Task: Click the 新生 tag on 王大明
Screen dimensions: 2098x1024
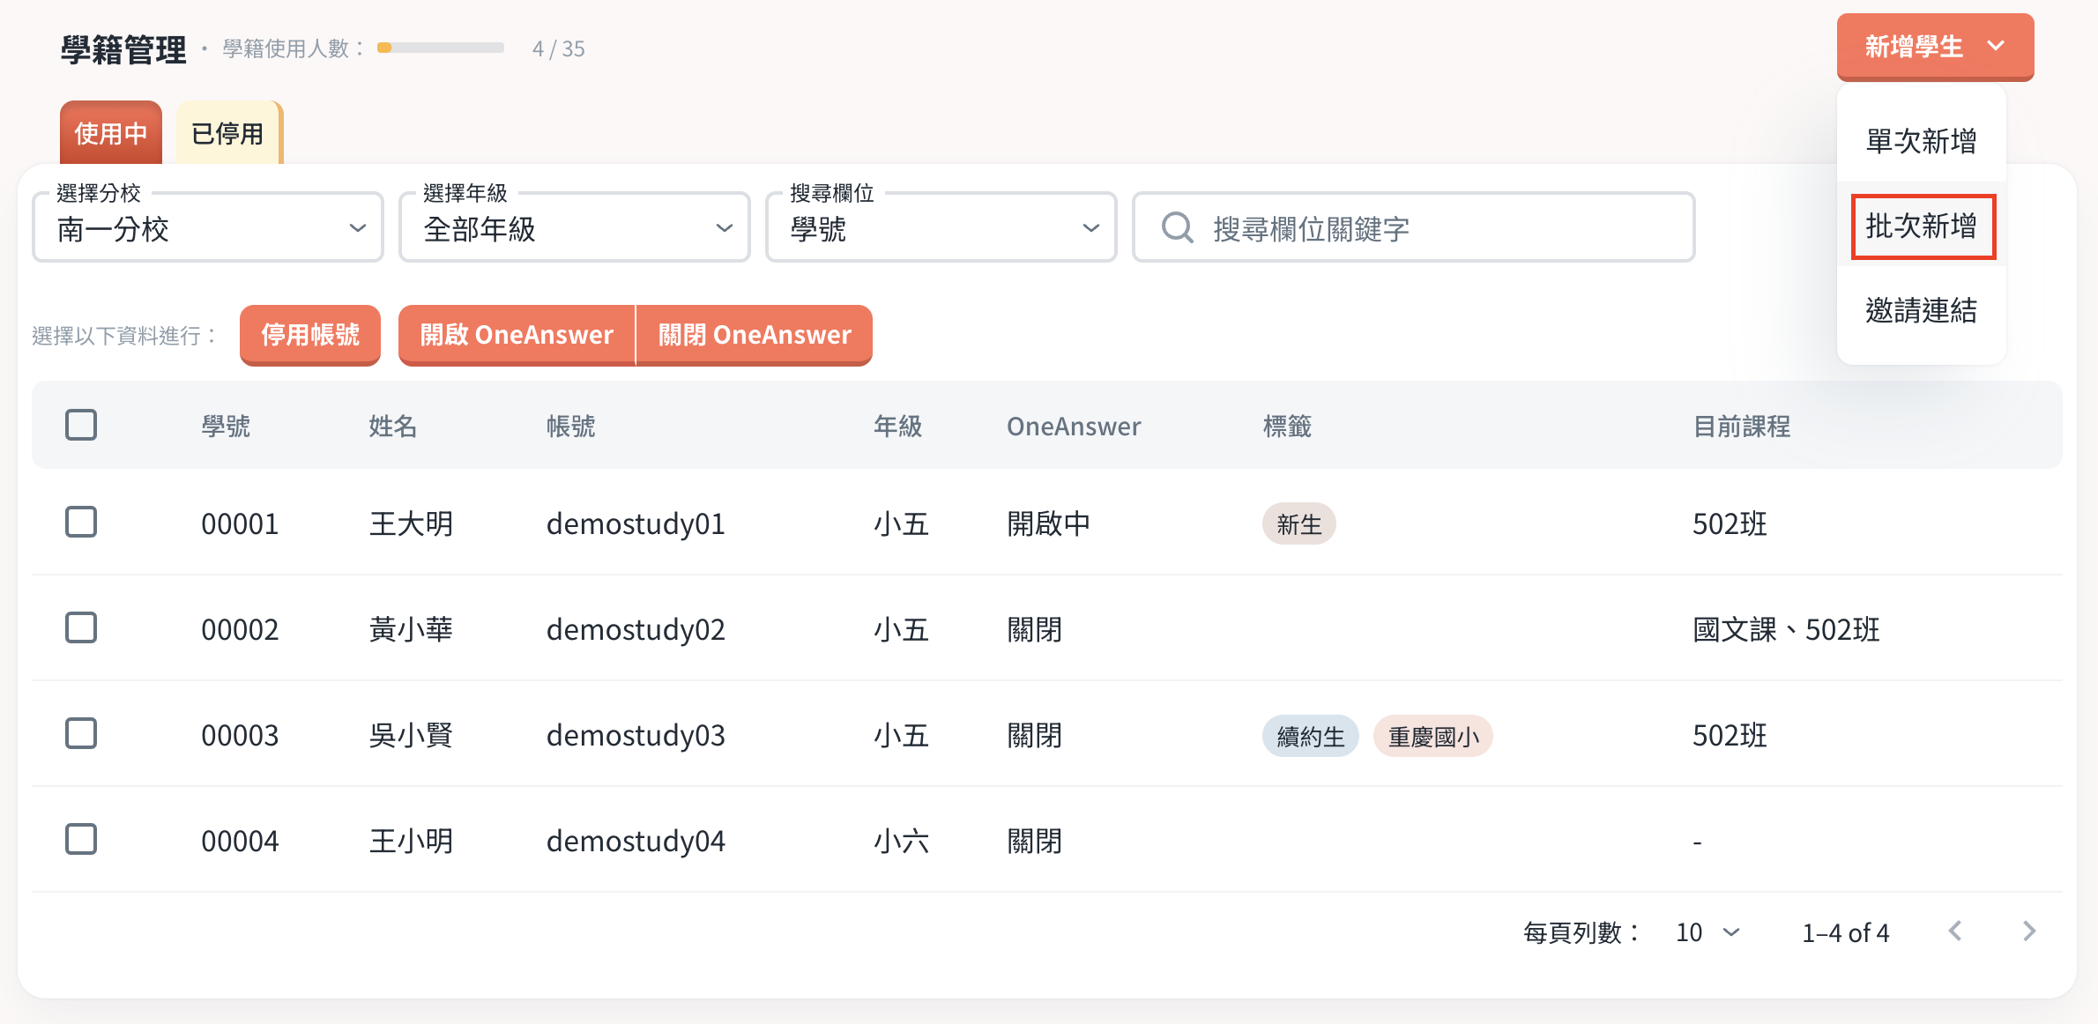Action: (x=1299, y=524)
